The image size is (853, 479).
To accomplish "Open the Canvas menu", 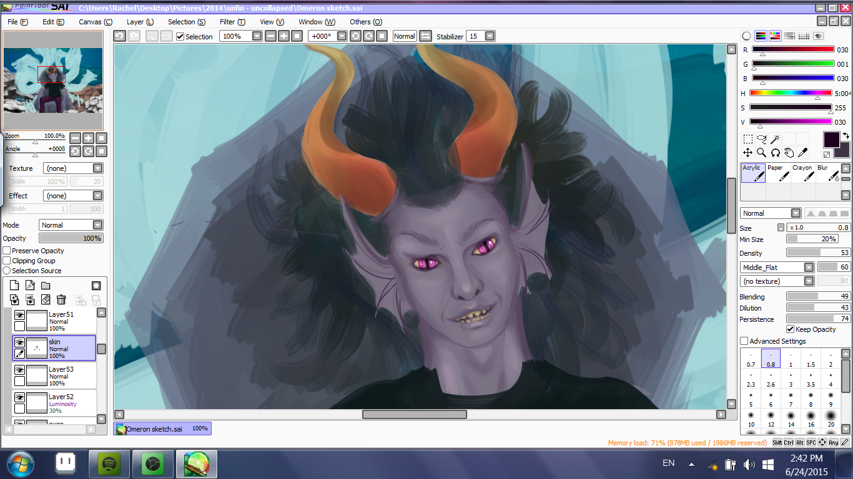I will point(95,22).
